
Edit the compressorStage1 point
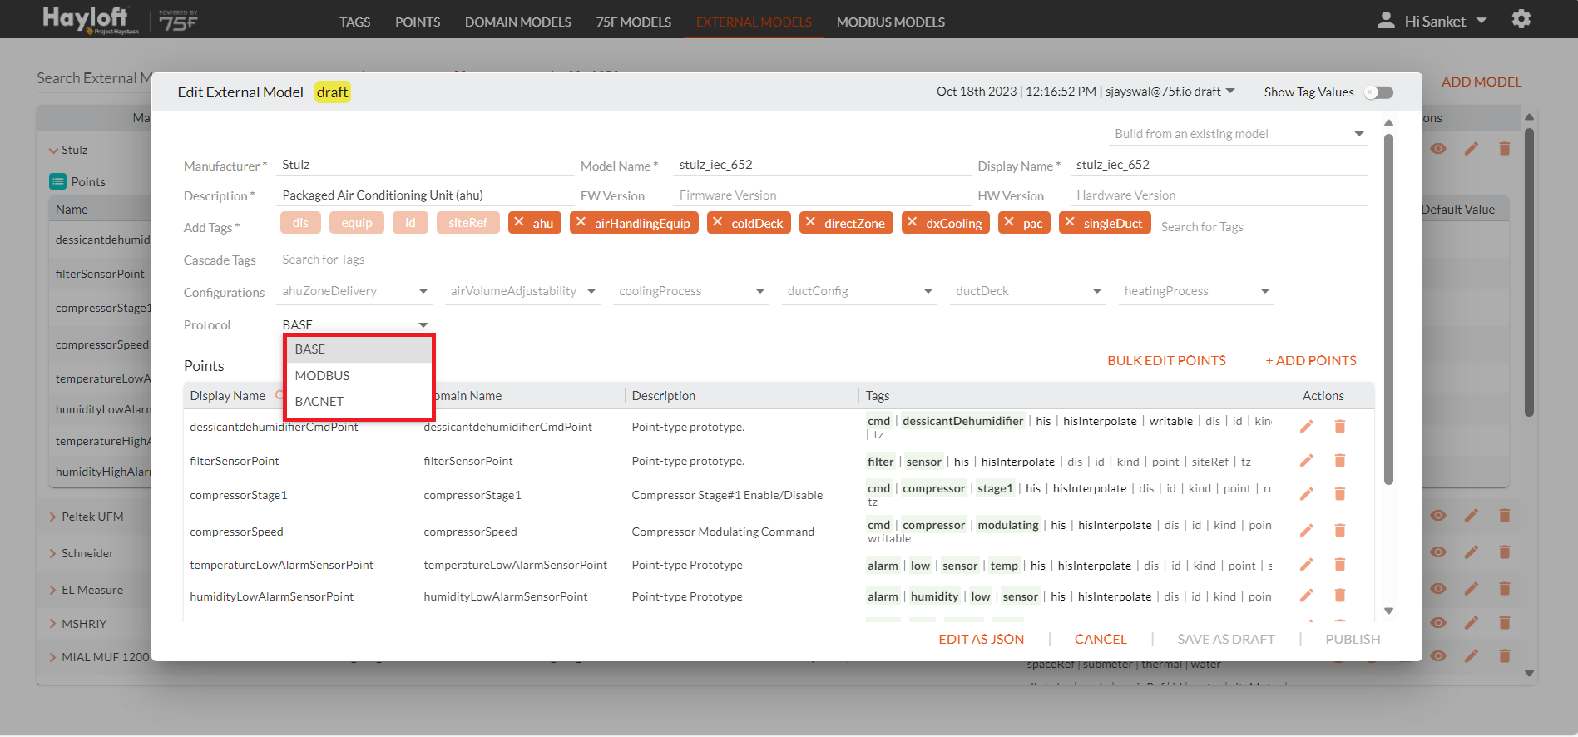click(x=1307, y=494)
